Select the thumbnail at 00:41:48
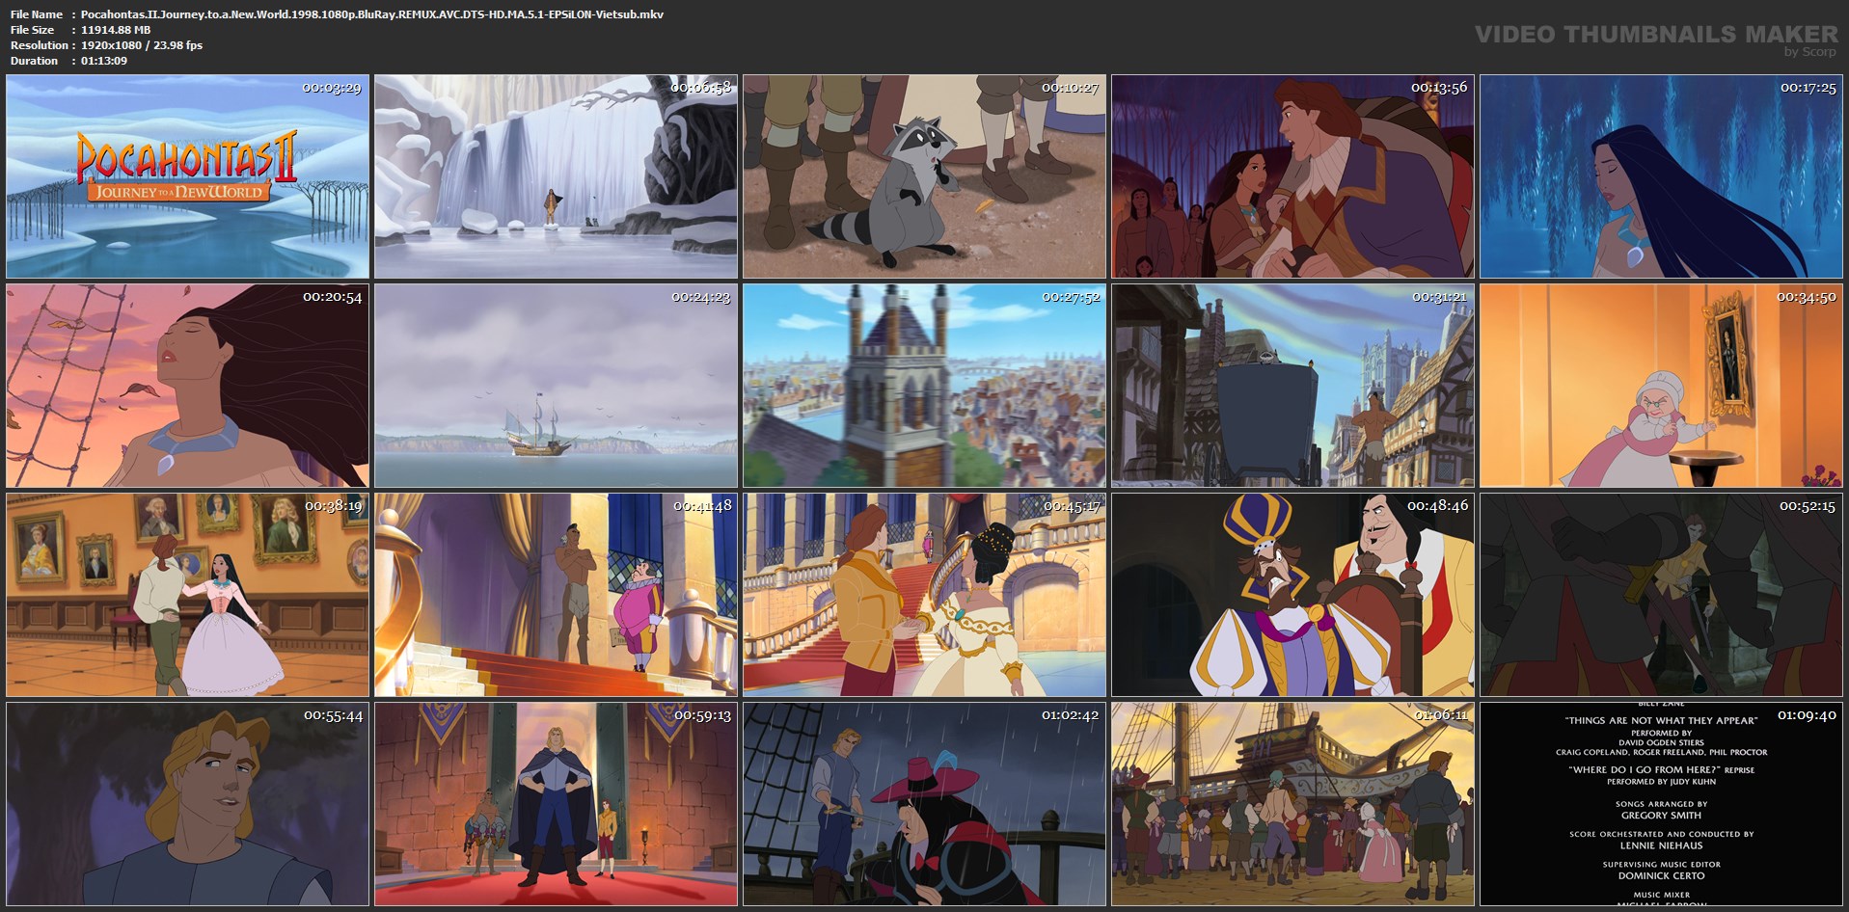This screenshot has width=1849, height=912. (x=557, y=595)
